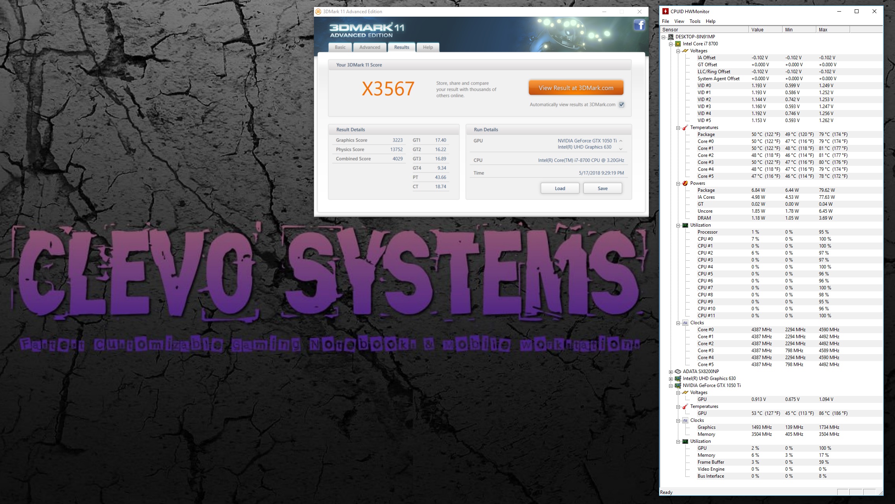
Task: Click the CPU Clocks waveform icon
Action: pyautogui.click(x=685, y=323)
